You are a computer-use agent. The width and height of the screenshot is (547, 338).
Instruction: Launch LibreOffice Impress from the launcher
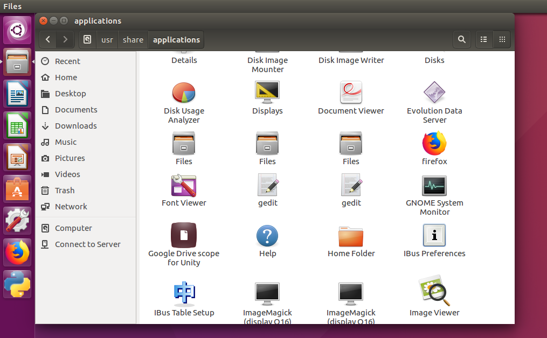click(17, 157)
